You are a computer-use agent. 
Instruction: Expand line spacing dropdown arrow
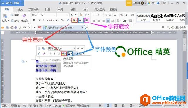point(121,21)
